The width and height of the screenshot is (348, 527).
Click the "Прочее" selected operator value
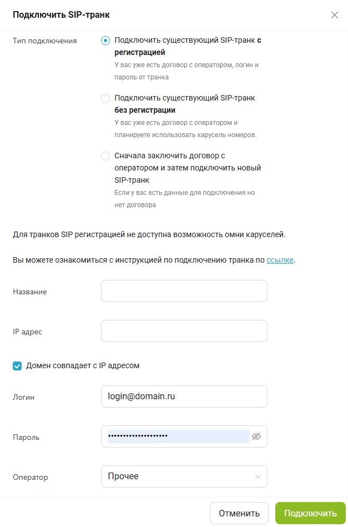[x=123, y=476]
